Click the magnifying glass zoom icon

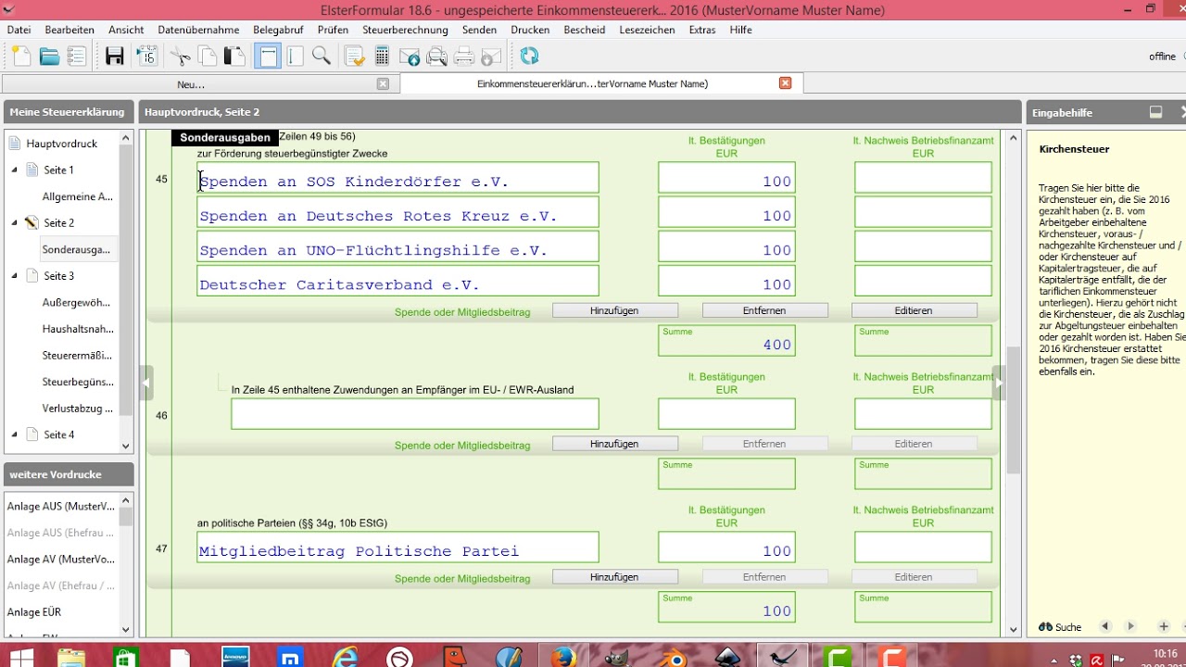[x=322, y=57]
